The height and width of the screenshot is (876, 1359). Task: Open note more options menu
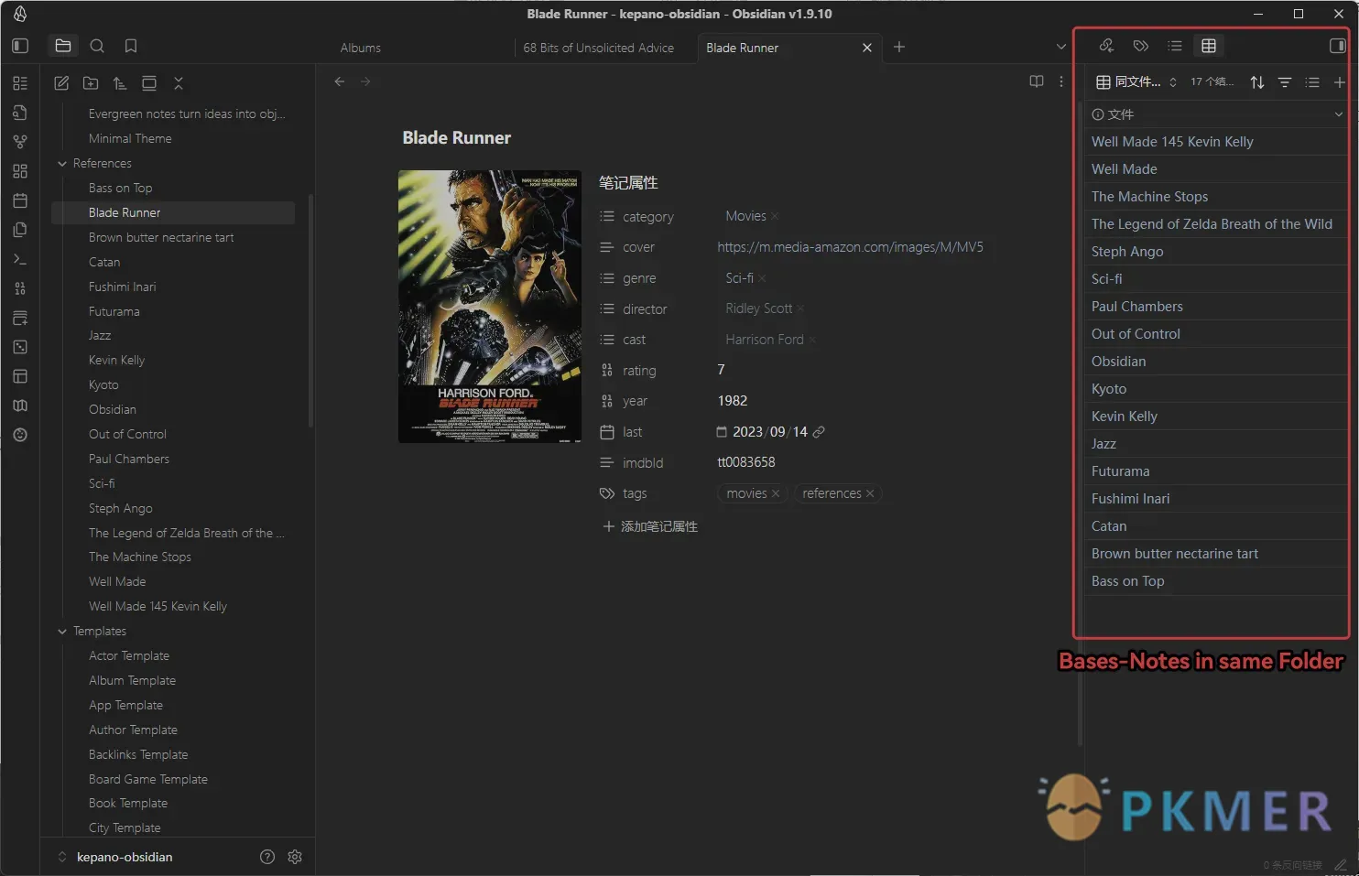(1061, 81)
